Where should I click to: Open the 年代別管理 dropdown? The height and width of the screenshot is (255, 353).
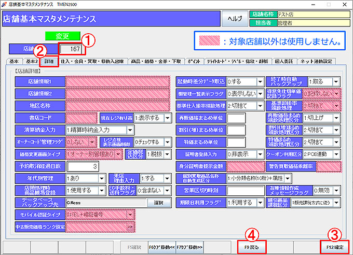click(102, 178)
